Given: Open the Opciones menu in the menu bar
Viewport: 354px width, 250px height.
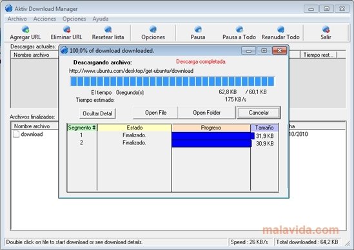Looking at the screenshot, I should [74, 19].
